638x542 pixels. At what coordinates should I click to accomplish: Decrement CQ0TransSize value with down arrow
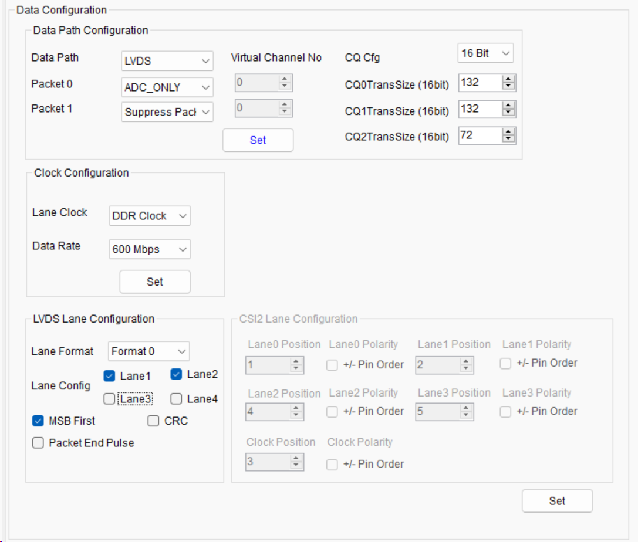[508, 86]
